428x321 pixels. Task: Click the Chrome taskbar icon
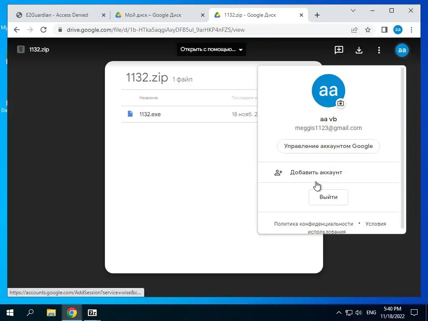tap(71, 313)
